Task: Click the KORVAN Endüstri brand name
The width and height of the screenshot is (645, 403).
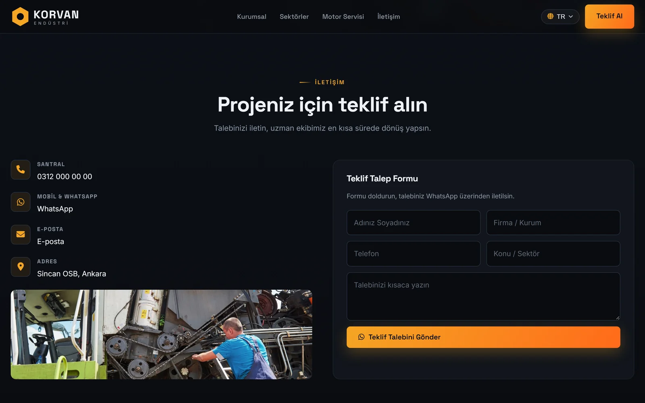Action: tap(56, 17)
